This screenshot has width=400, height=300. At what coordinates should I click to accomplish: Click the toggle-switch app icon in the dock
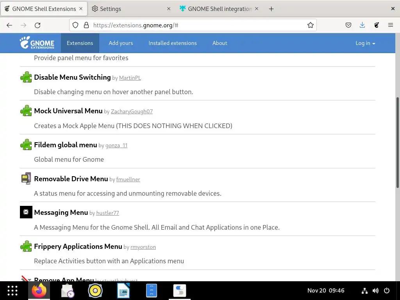(180, 291)
